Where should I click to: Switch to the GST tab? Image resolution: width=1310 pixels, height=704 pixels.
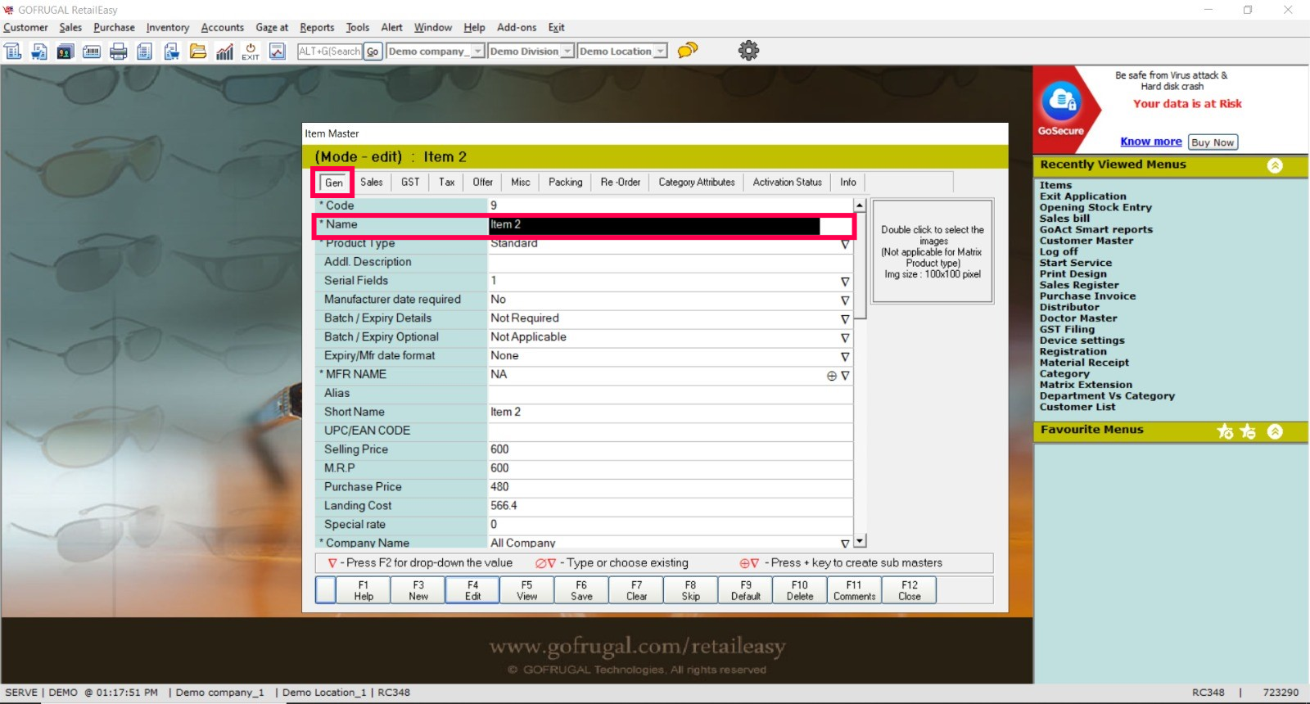click(x=410, y=183)
